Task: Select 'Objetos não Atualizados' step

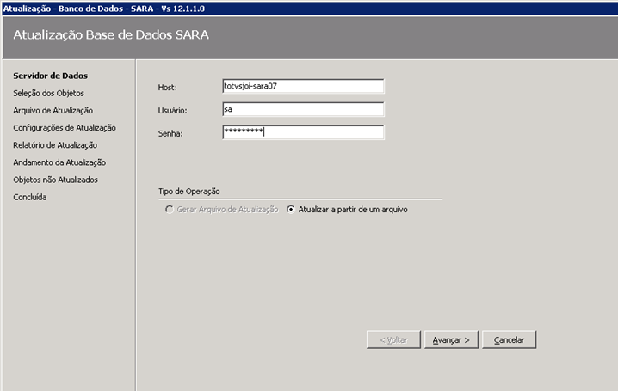Action: click(56, 180)
